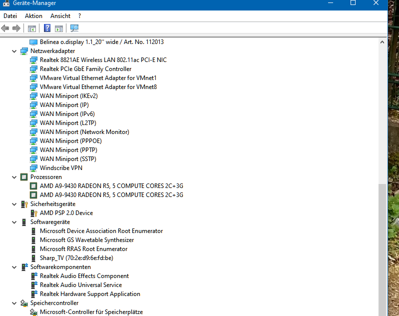Collapse the Softwarekomponenten category
This screenshot has height=316, width=399.
click(x=14, y=267)
